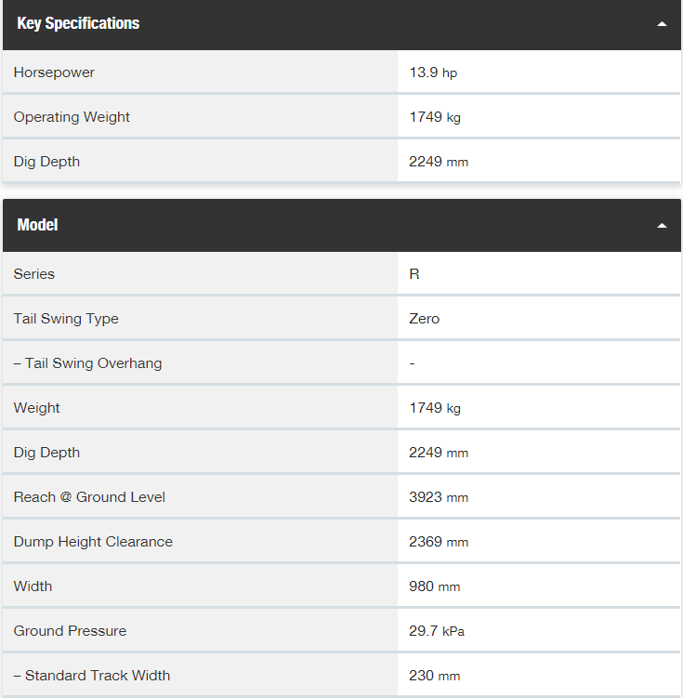Click the Series row label

click(33, 274)
